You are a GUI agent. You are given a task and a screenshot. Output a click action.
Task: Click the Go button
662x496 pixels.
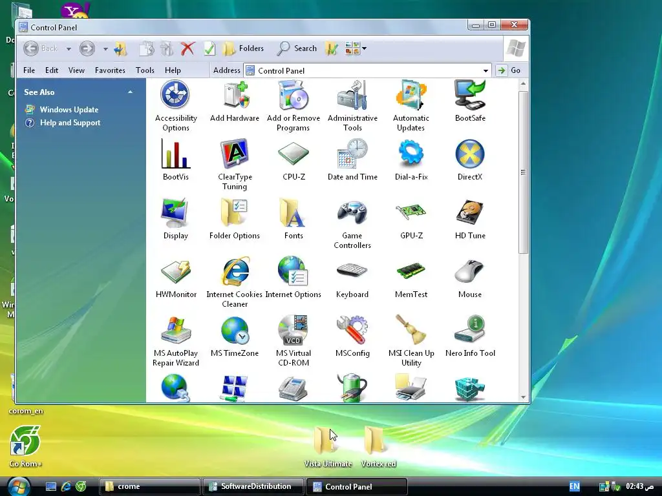pyautogui.click(x=509, y=70)
